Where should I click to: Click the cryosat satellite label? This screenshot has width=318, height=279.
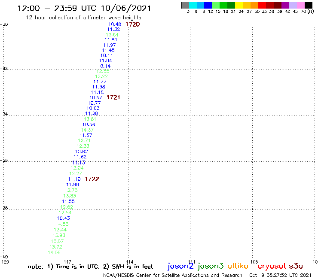[x=272, y=267]
